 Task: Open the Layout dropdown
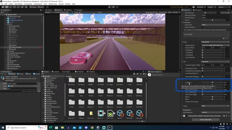tap(224, 7)
